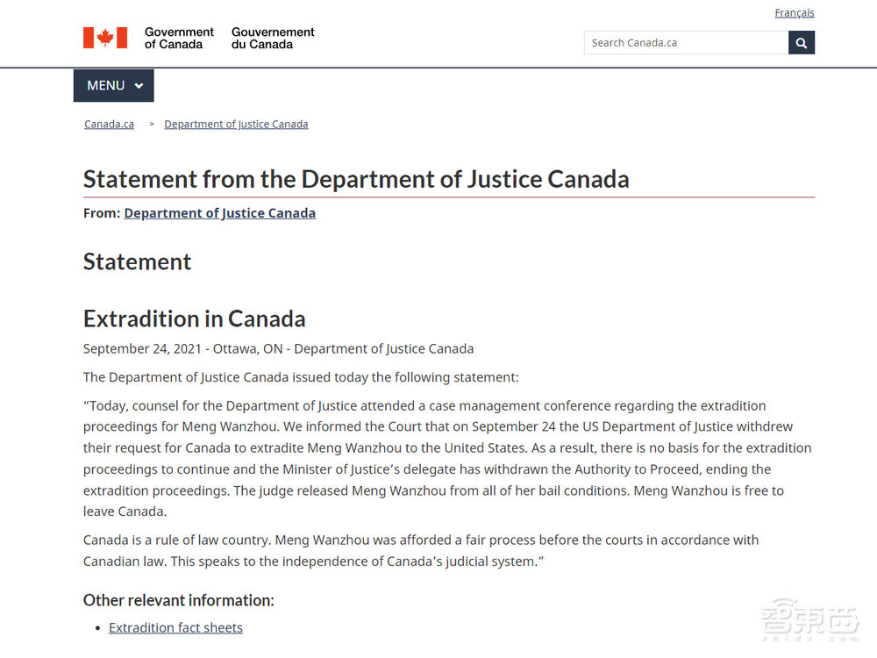The width and height of the screenshot is (877, 658).
Task: Click the breadcrumb separator arrow
Action: click(x=151, y=125)
